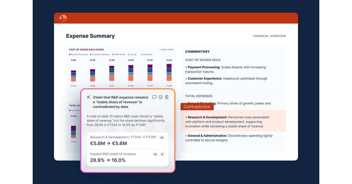The width and height of the screenshot is (352, 184).
Task: Select the General & Administrative commentary bullet
Action: 229,138
